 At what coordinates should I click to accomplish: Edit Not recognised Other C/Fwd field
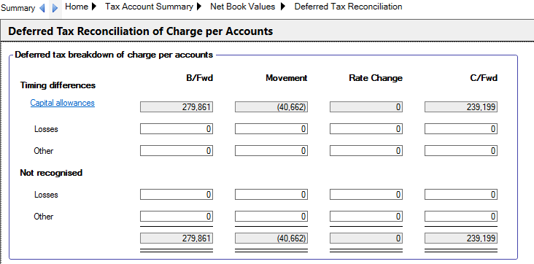click(x=461, y=217)
